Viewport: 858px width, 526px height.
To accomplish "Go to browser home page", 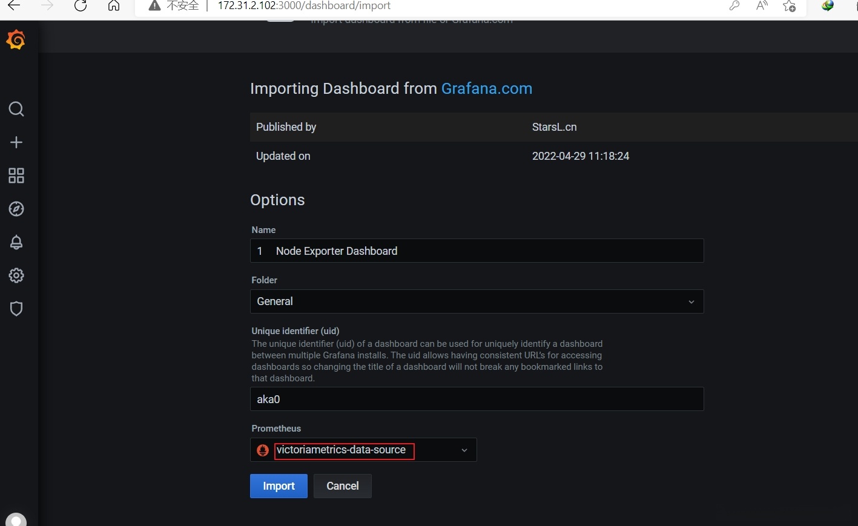I will pos(114,6).
